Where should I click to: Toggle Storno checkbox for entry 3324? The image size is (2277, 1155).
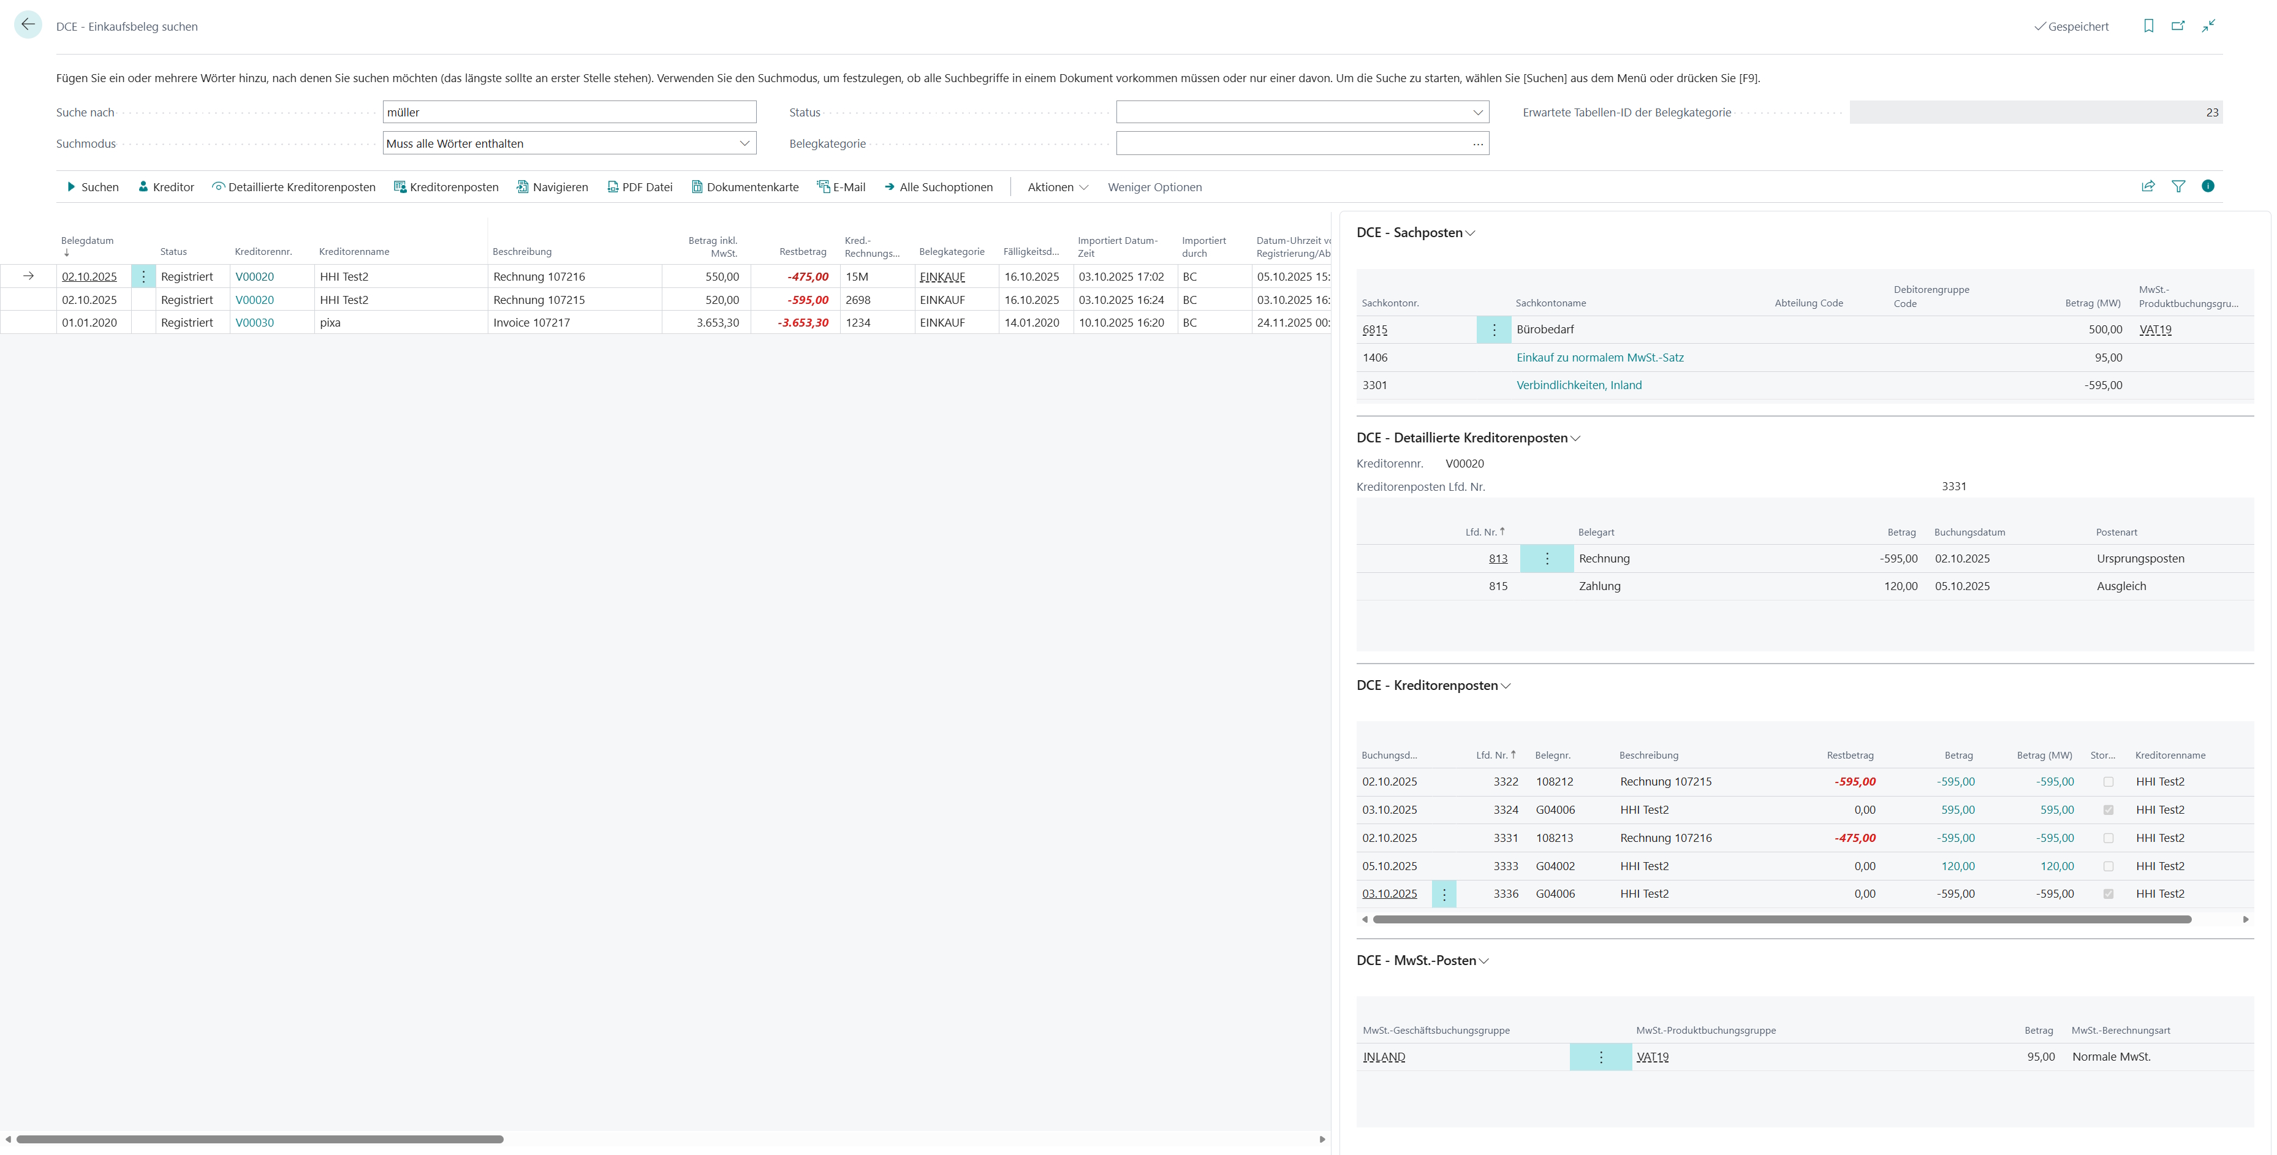coord(2108,811)
